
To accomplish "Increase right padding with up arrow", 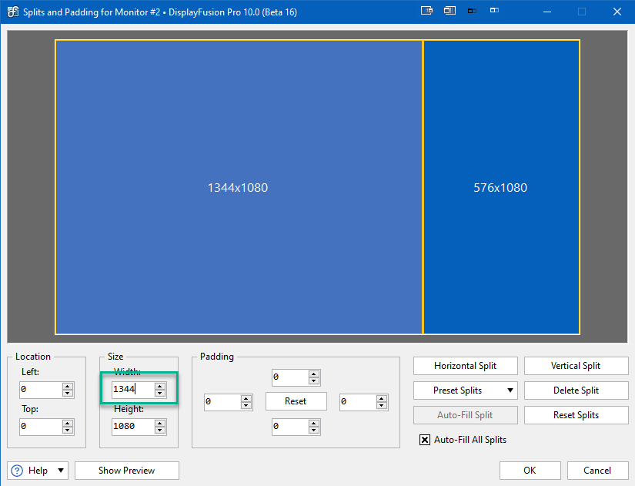I will (x=382, y=398).
